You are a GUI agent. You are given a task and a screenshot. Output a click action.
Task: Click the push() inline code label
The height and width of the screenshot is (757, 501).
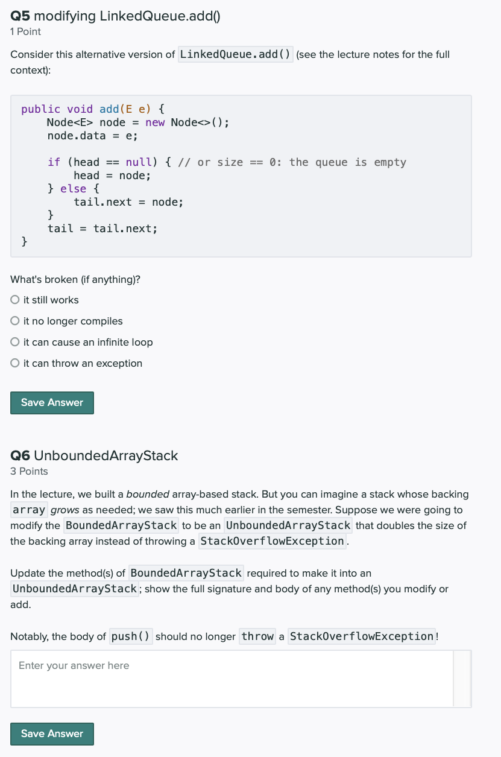pyautogui.click(x=130, y=636)
